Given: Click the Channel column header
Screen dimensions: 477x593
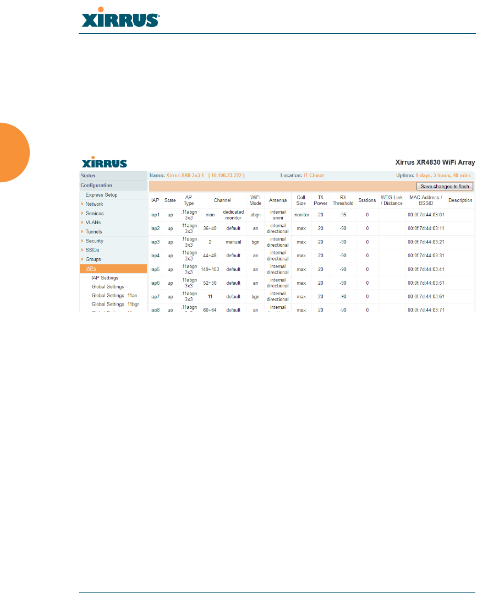Looking at the screenshot, I should (222, 200).
